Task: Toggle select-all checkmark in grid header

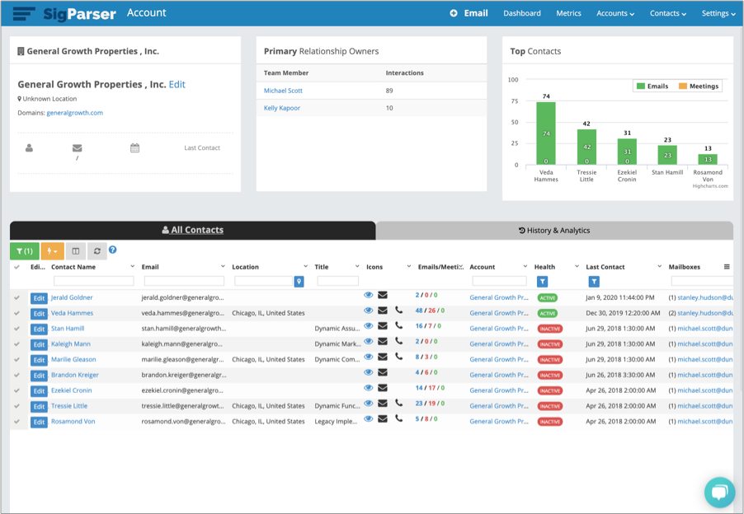Action: click(17, 267)
